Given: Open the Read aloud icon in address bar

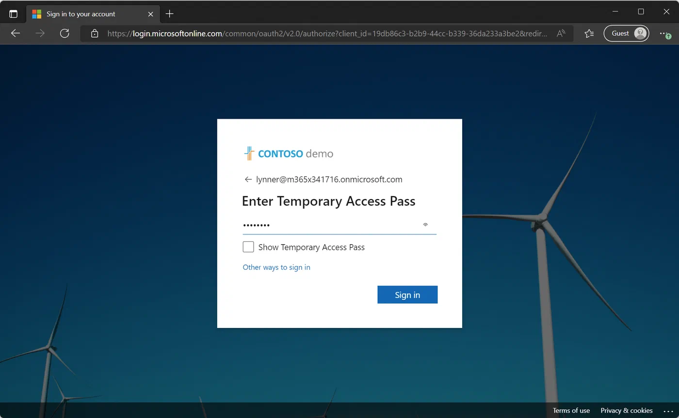Looking at the screenshot, I should [561, 33].
